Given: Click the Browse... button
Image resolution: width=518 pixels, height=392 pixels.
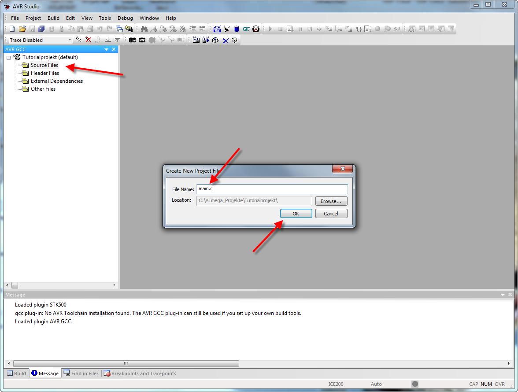Looking at the screenshot, I should click(331, 201).
